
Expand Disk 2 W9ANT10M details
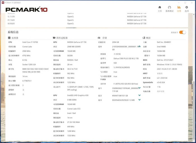[x=139, y=96]
